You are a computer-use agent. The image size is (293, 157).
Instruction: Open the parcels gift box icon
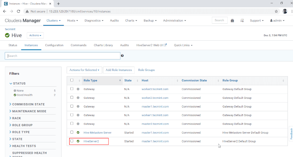(233, 20)
